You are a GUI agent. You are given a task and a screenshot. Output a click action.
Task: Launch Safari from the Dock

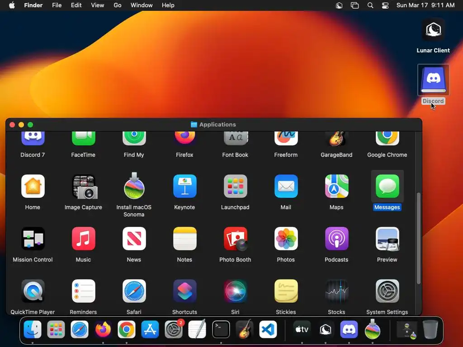click(x=80, y=329)
